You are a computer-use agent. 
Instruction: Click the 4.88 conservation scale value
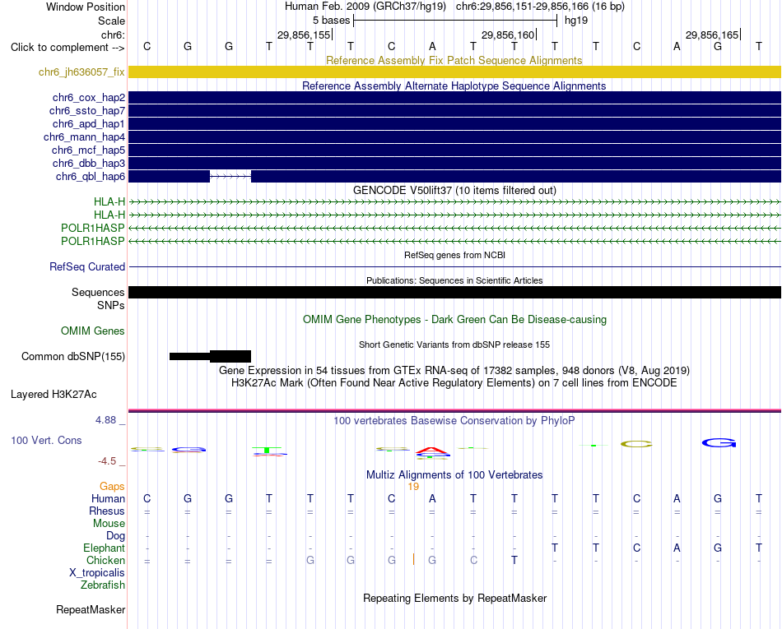click(105, 420)
